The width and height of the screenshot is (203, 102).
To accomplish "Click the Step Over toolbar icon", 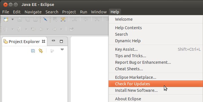I will tap(86, 20).
